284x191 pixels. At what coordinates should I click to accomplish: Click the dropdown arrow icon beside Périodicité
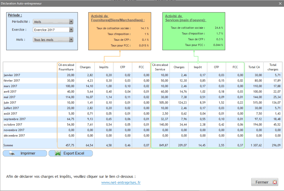pyautogui.click(x=71, y=22)
